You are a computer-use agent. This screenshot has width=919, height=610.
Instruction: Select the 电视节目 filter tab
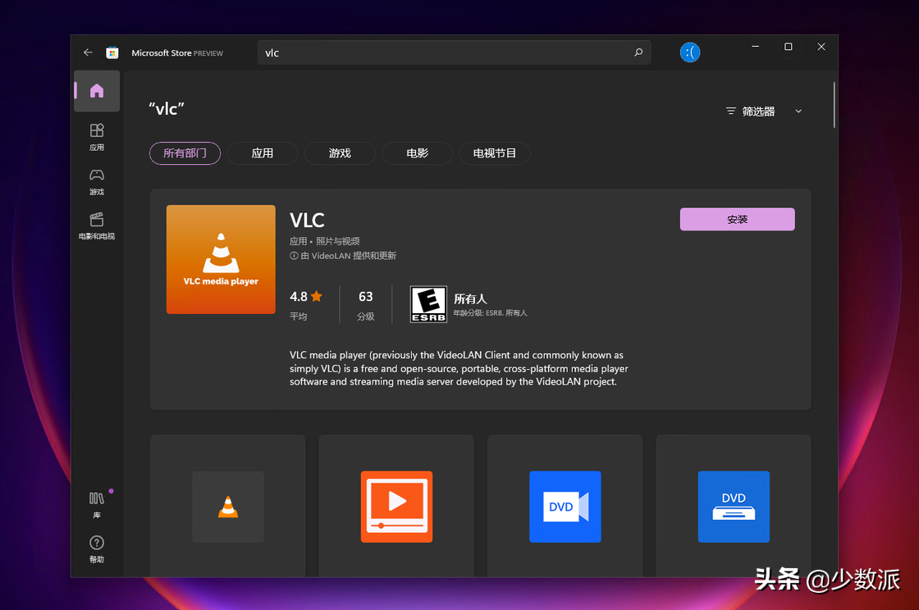[495, 153]
